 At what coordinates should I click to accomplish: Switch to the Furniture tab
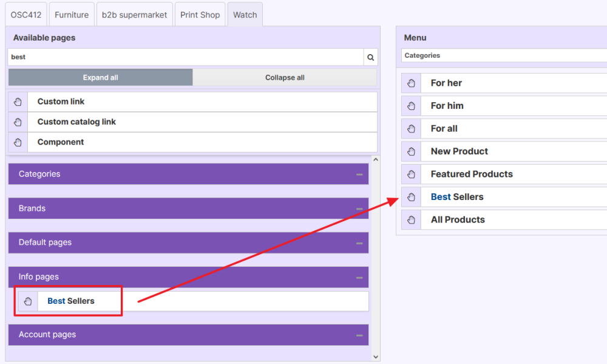(72, 15)
